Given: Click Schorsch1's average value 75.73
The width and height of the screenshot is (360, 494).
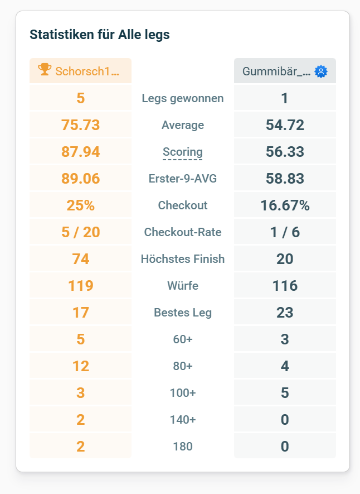Looking at the screenshot, I should click(80, 124).
